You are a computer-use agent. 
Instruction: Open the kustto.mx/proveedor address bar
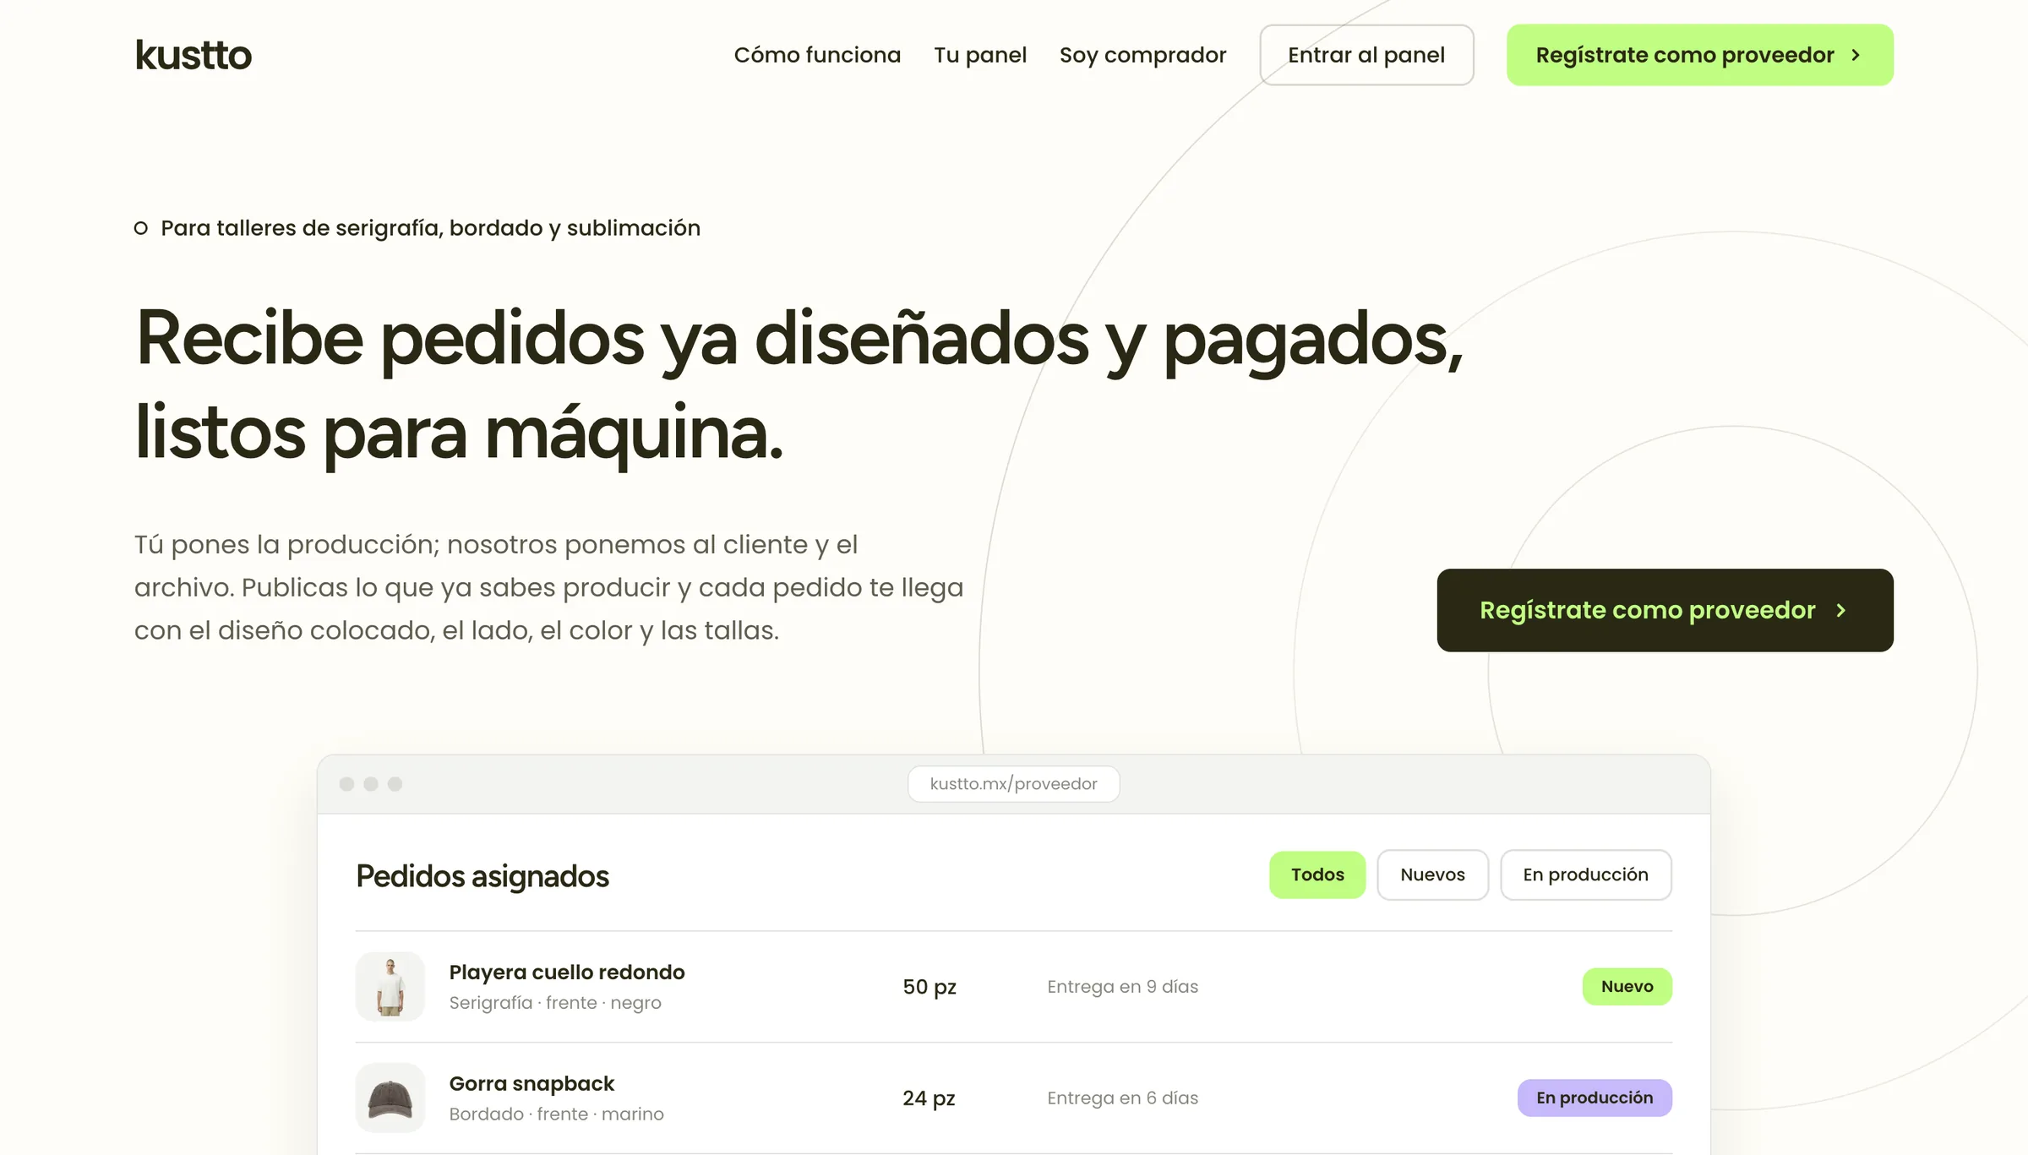(1013, 784)
